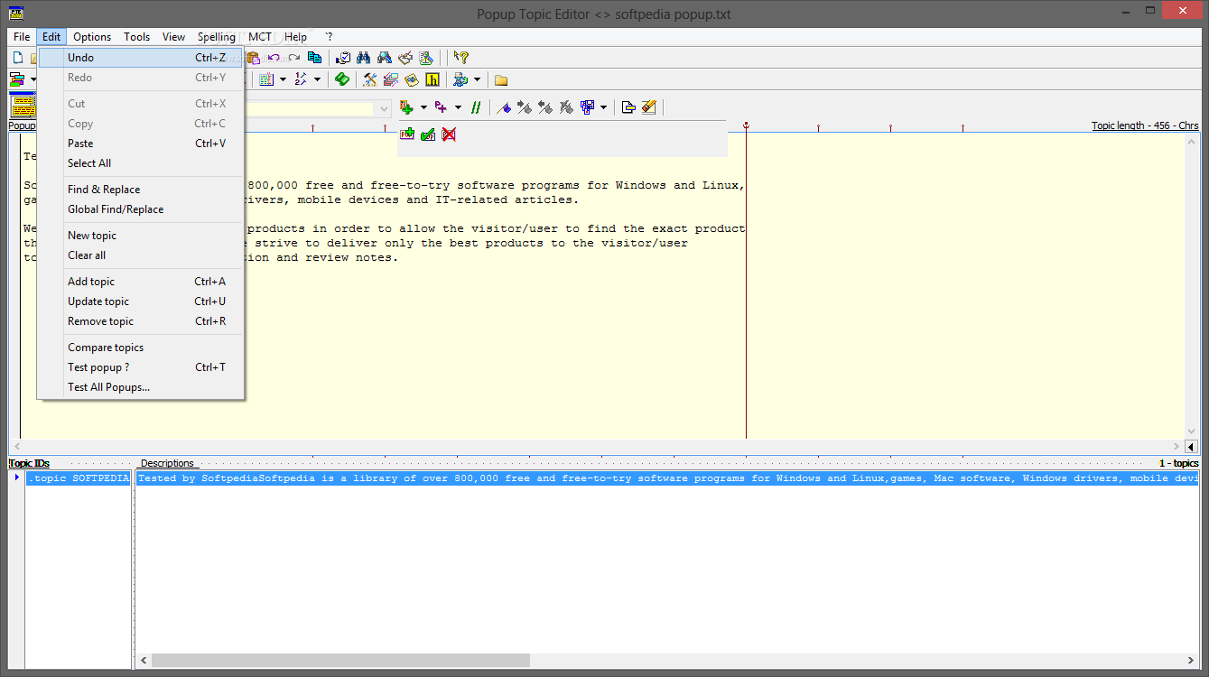The width and height of the screenshot is (1209, 677).
Task: Open the dropdown beside blue save-all icon
Action: pyautogui.click(x=603, y=107)
